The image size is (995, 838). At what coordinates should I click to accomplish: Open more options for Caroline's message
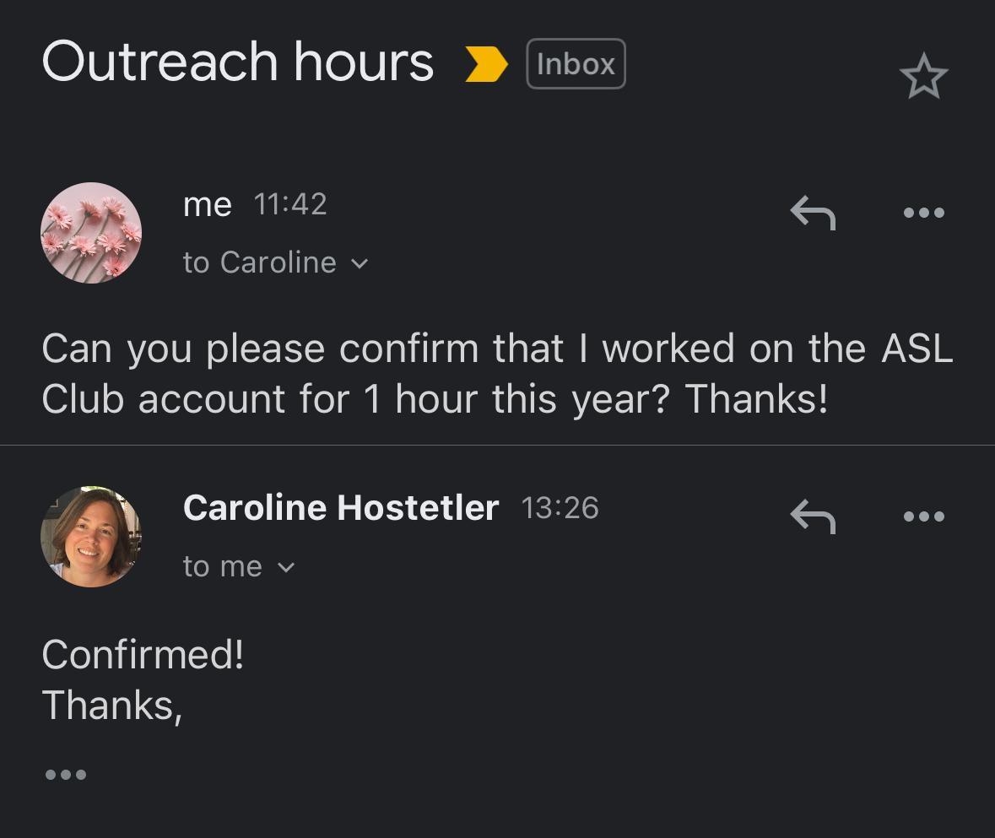923,516
